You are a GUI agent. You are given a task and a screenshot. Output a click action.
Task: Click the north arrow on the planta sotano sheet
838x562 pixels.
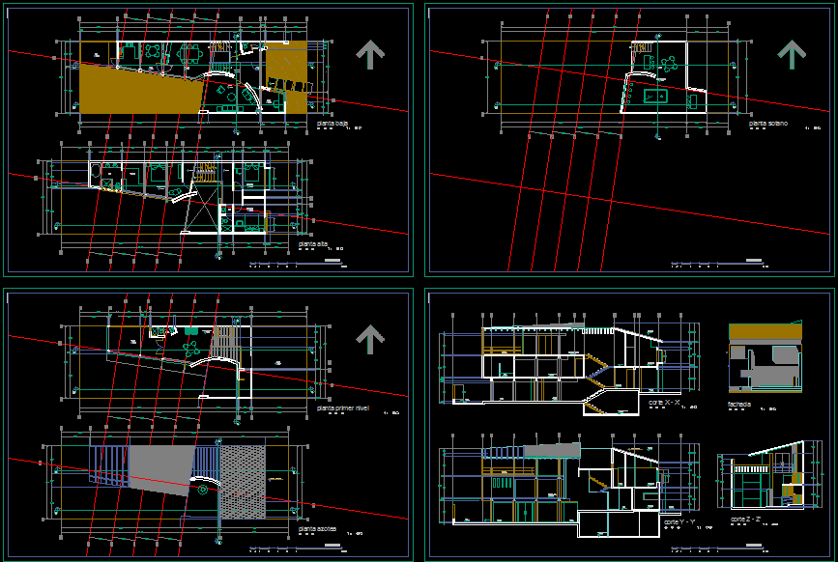coord(791,55)
